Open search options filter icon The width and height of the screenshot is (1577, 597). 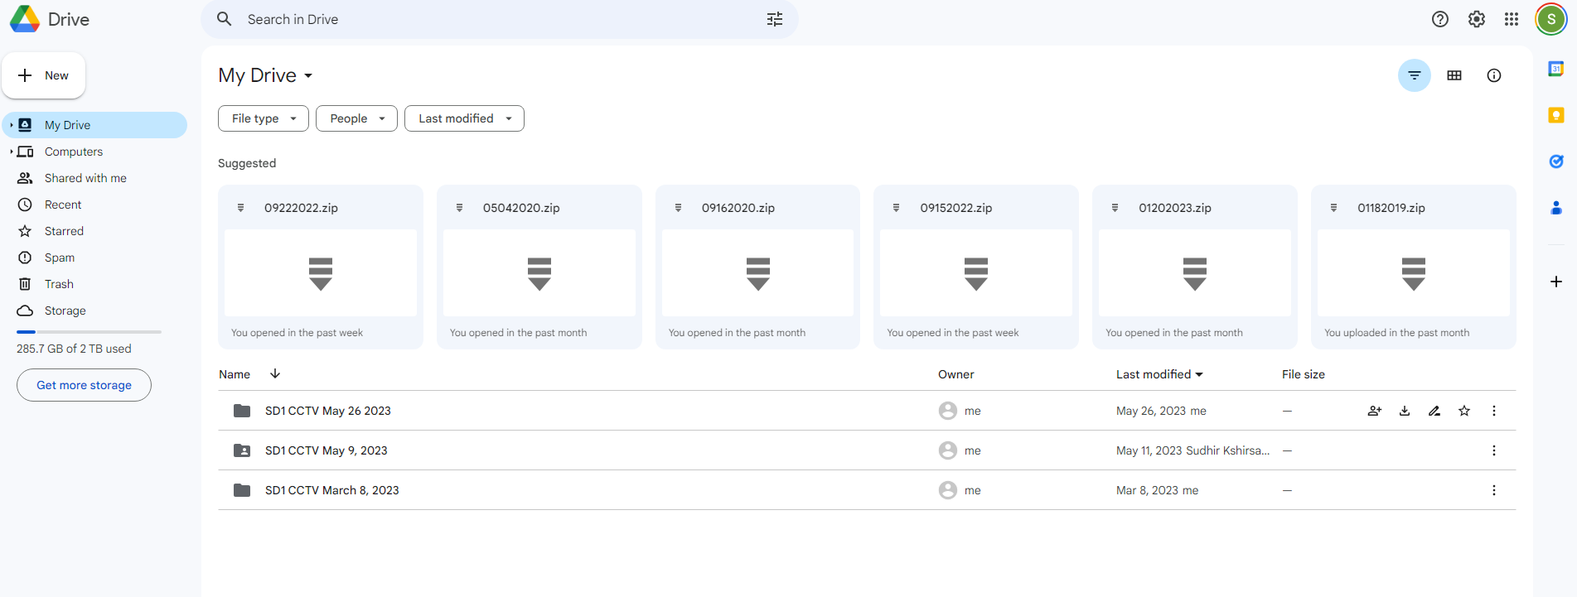click(775, 19)
